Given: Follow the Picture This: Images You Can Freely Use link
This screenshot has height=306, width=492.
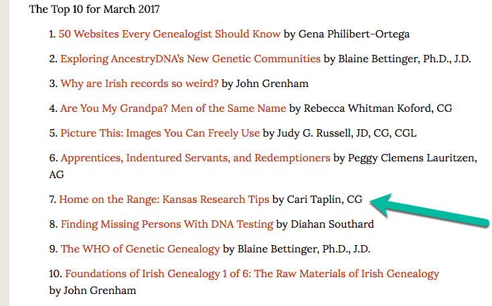Looking at the screenshot, I should tap(160, 133).
